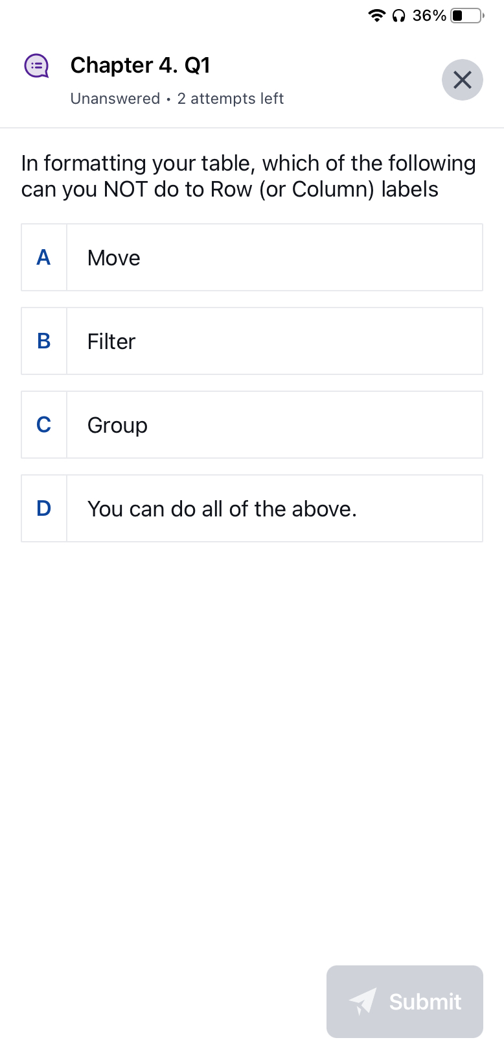Tap the letter D label in fourth answer
The image size is (504, 1064).
click(x=43, y=508)
